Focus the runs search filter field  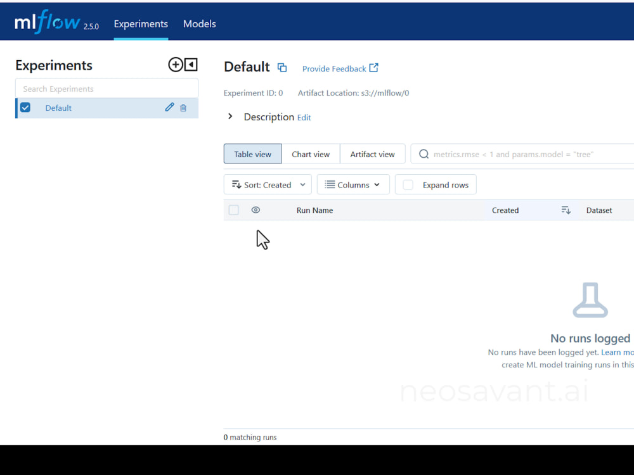click(x=522, y=154)
